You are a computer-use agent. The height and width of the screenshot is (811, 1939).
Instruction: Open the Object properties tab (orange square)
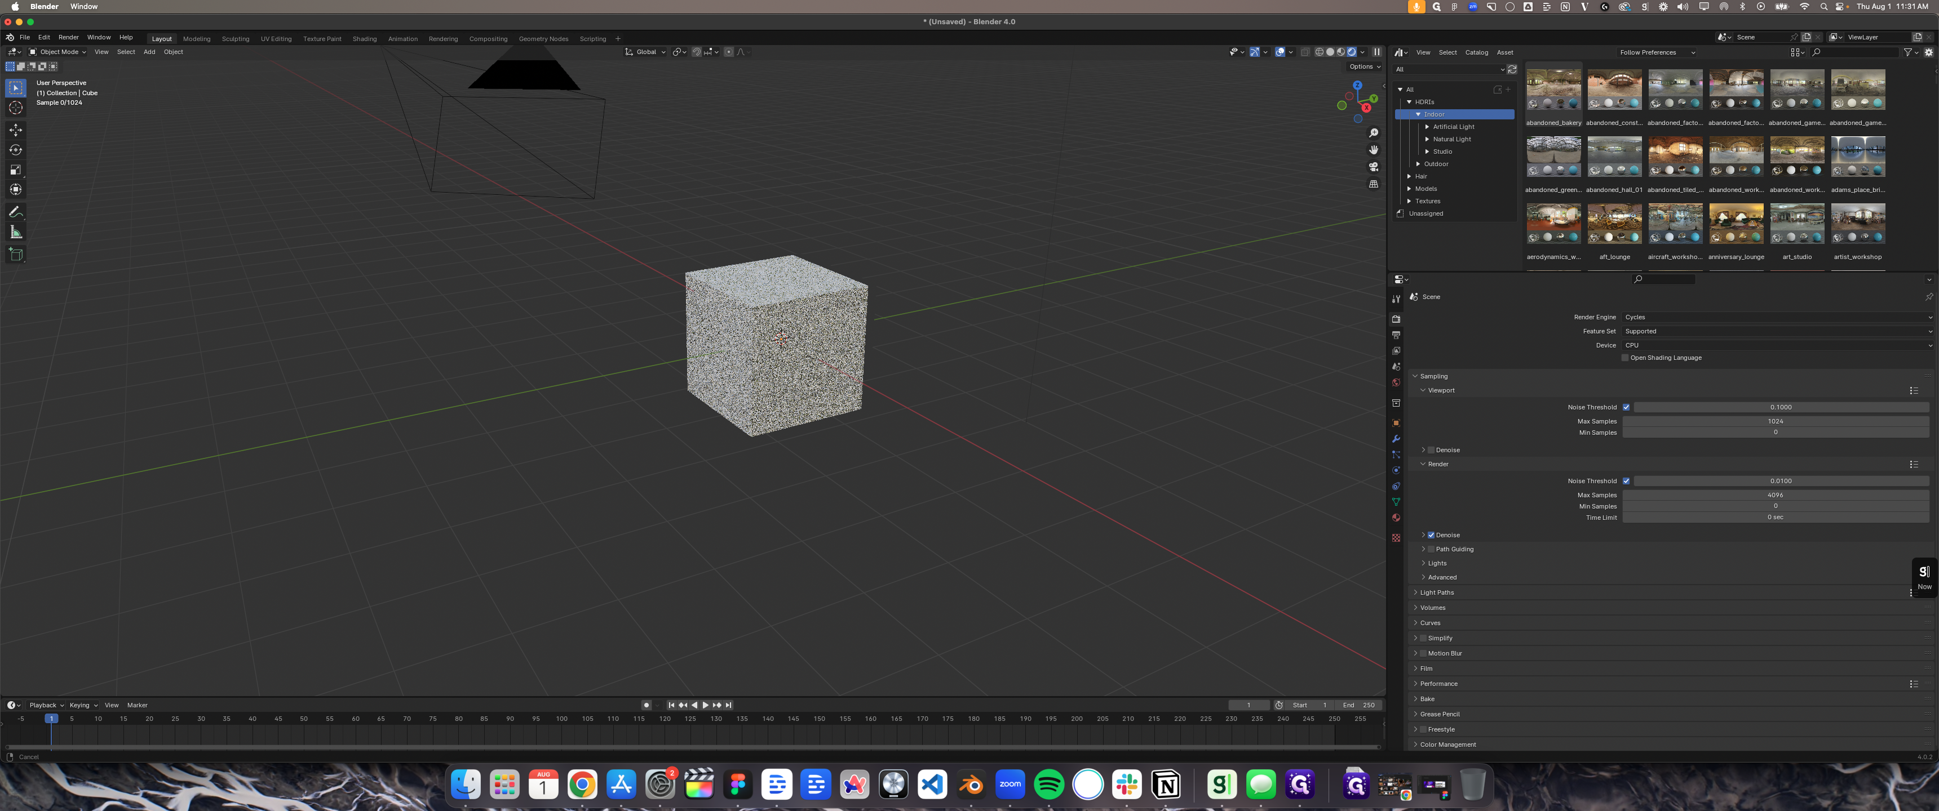[1396, 423]
